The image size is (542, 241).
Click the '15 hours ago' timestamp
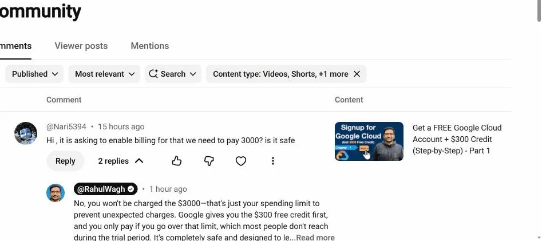[121, 127]
